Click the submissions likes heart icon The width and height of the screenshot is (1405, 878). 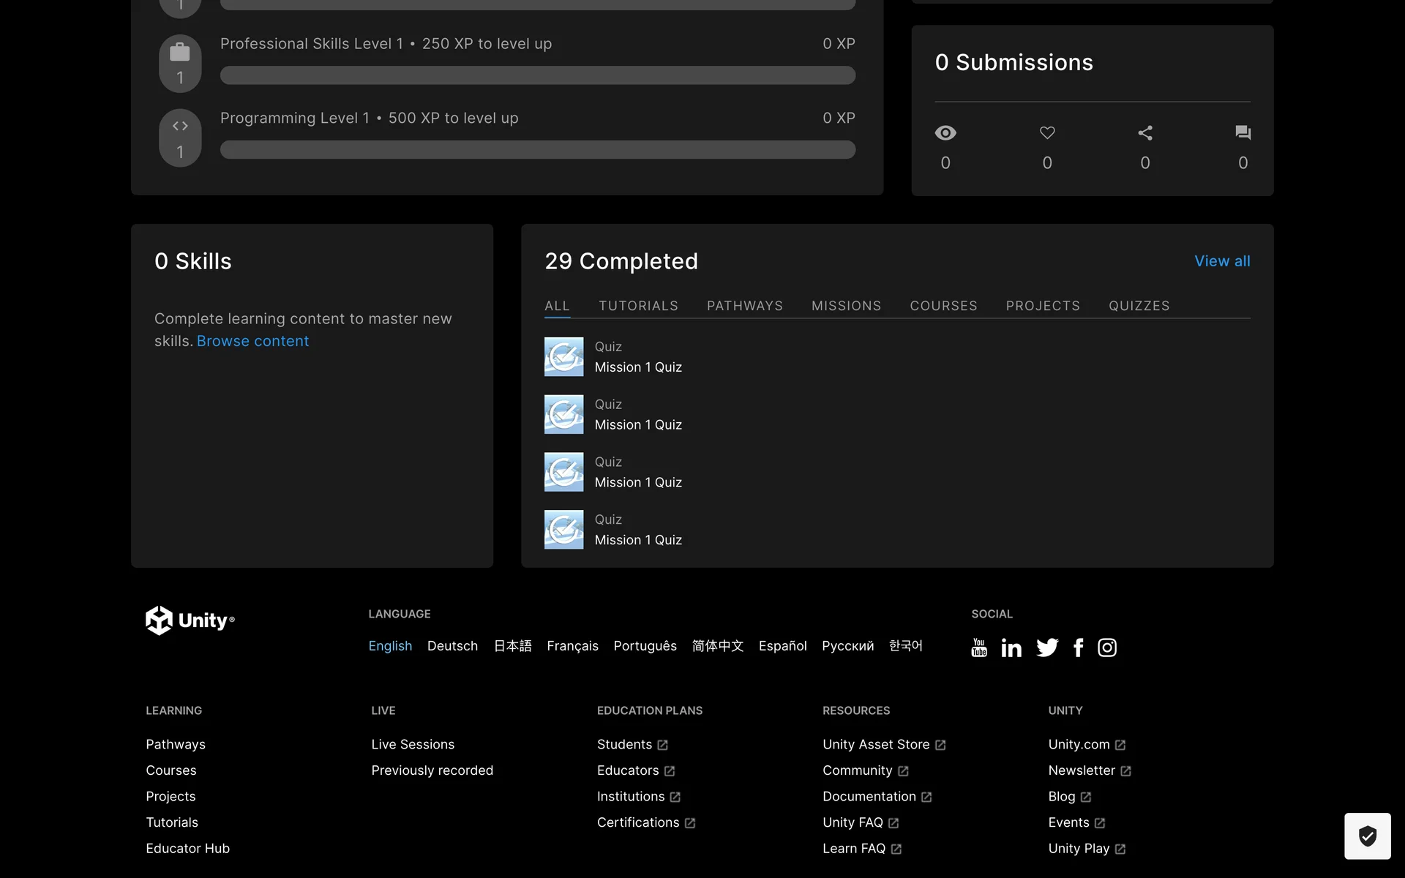coord(1047,133)
